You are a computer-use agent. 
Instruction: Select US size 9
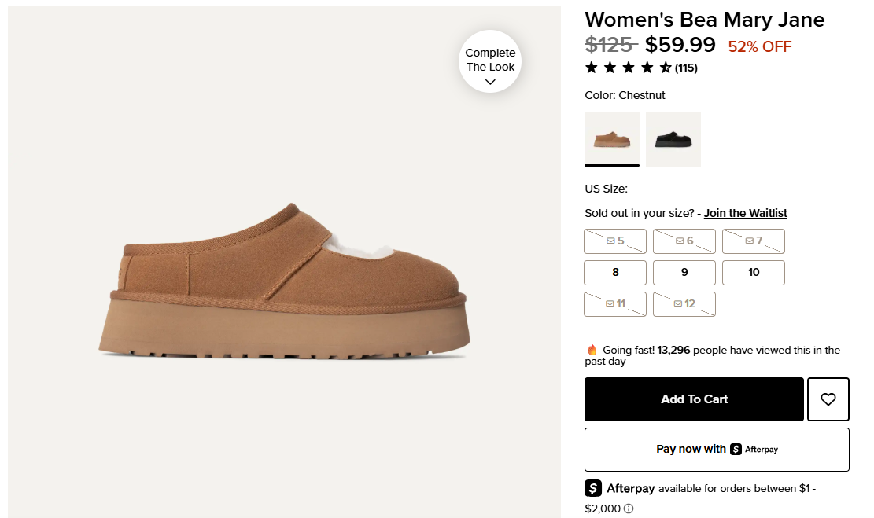[684, 272]
